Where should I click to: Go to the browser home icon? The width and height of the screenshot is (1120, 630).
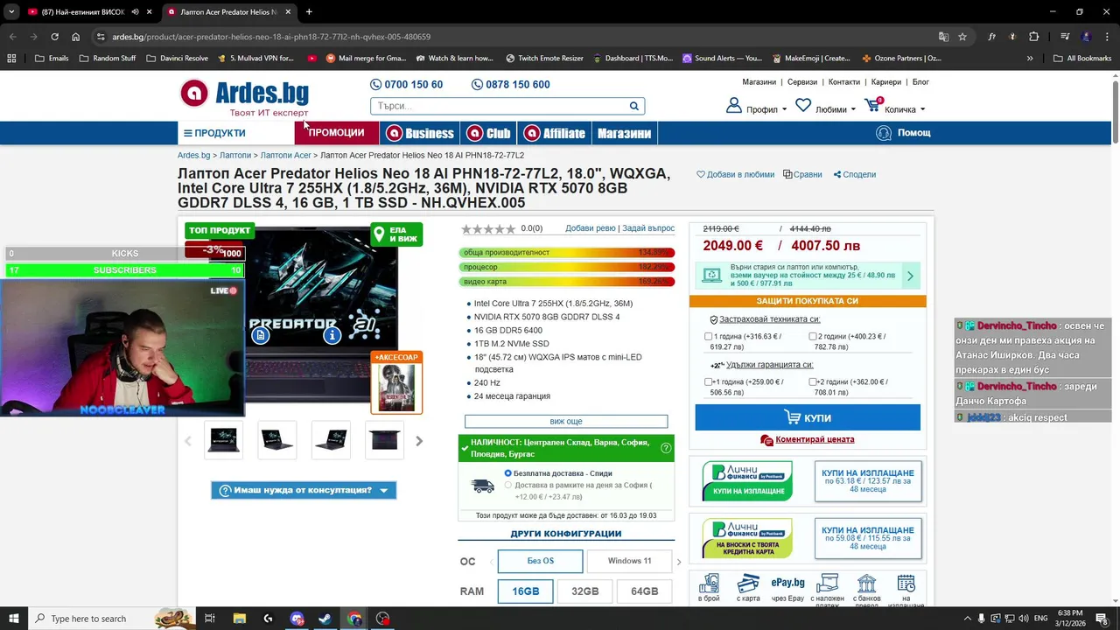pos(75,37)
